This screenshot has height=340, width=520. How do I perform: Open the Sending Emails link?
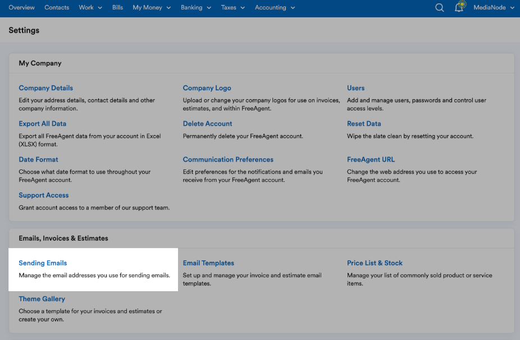[x=43, y=263]
